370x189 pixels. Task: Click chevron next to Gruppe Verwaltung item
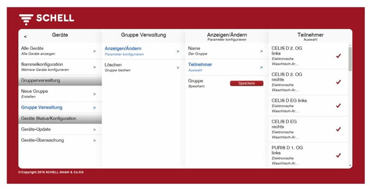94,108
